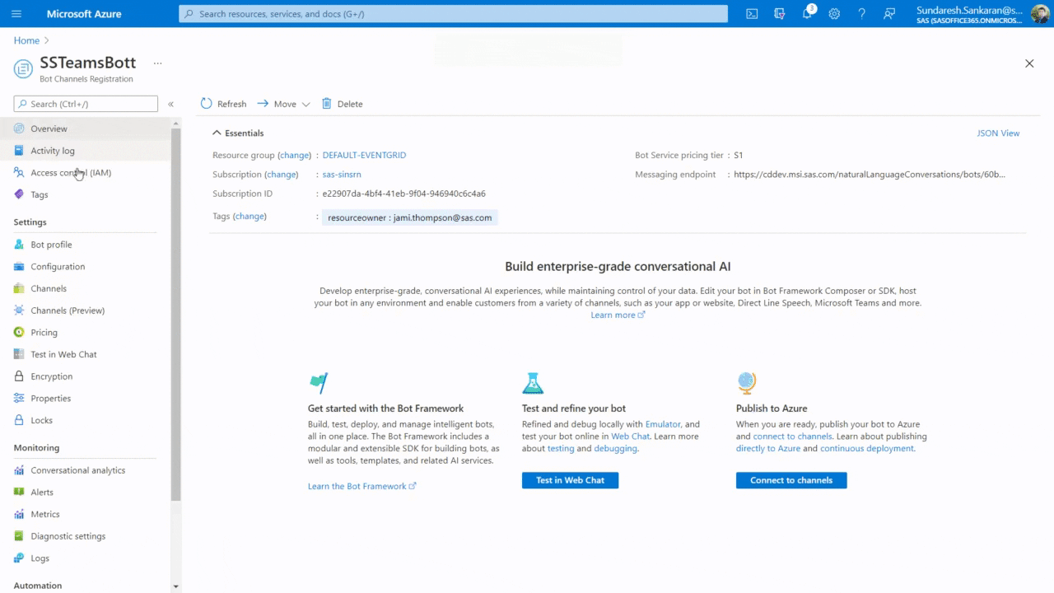Click the sidebar scrollbar down arrow
Image resolution: width=1054 pixels, height=593 pixels.
click(175, 586)
